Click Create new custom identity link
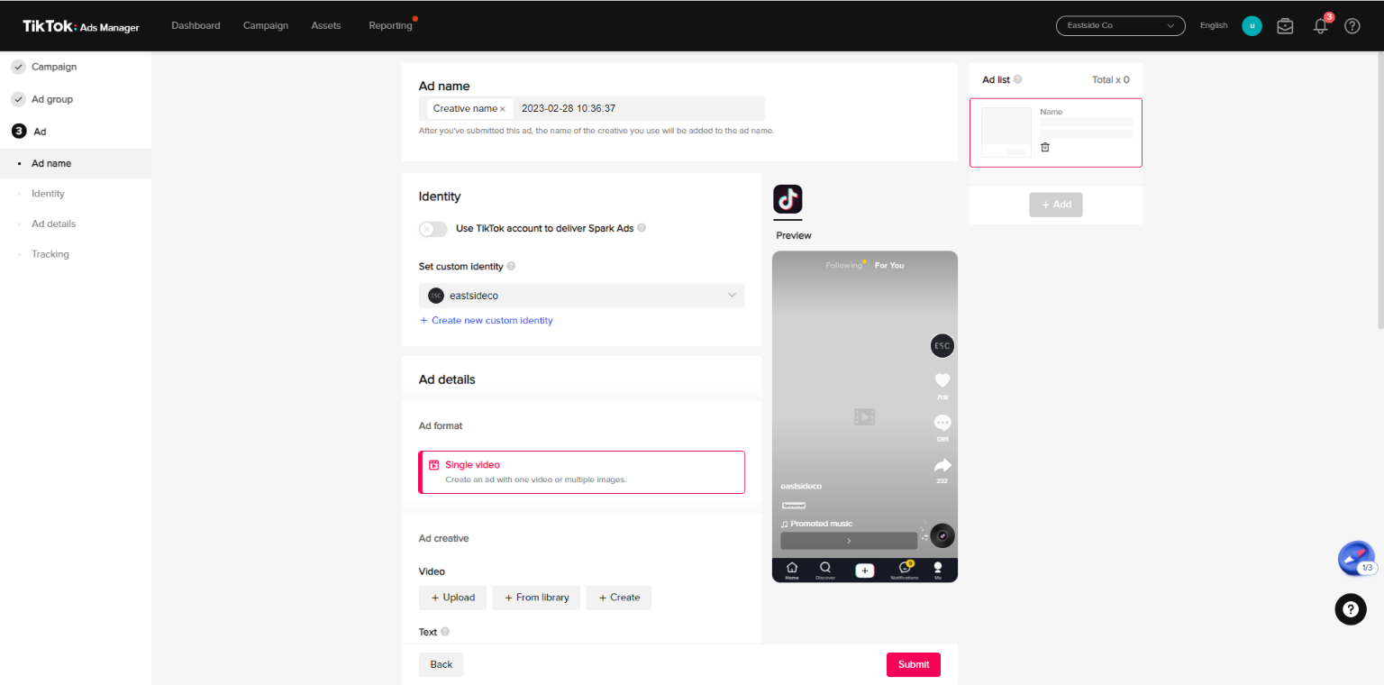1384x685 pixels. click(486, 321)
